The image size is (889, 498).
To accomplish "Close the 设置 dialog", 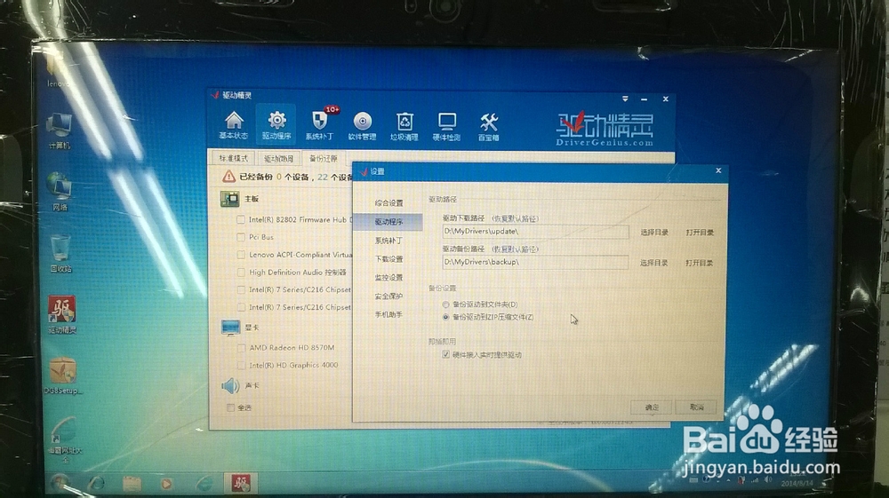I will coord(718,170).
